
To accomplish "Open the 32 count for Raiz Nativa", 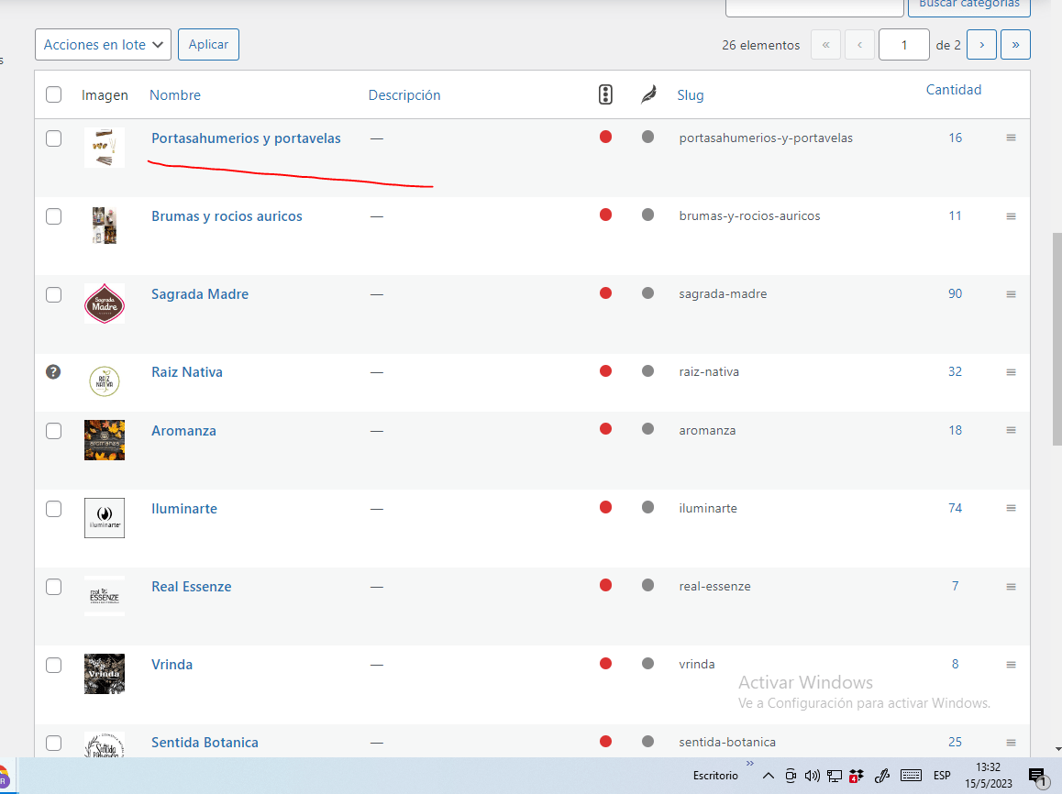I will [955, 371].
